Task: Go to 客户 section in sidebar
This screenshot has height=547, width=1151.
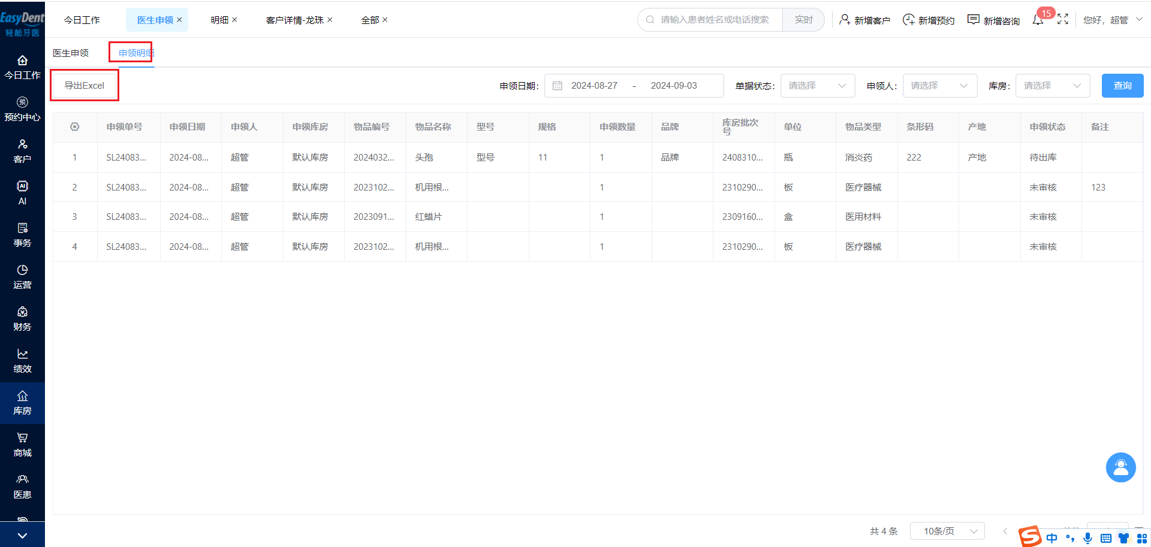Action: click(x=22, y=151)
